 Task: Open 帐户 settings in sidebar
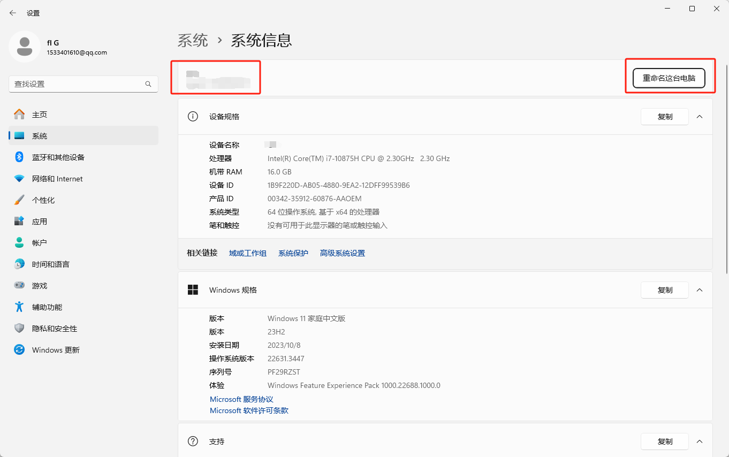(x=83, y=243)
